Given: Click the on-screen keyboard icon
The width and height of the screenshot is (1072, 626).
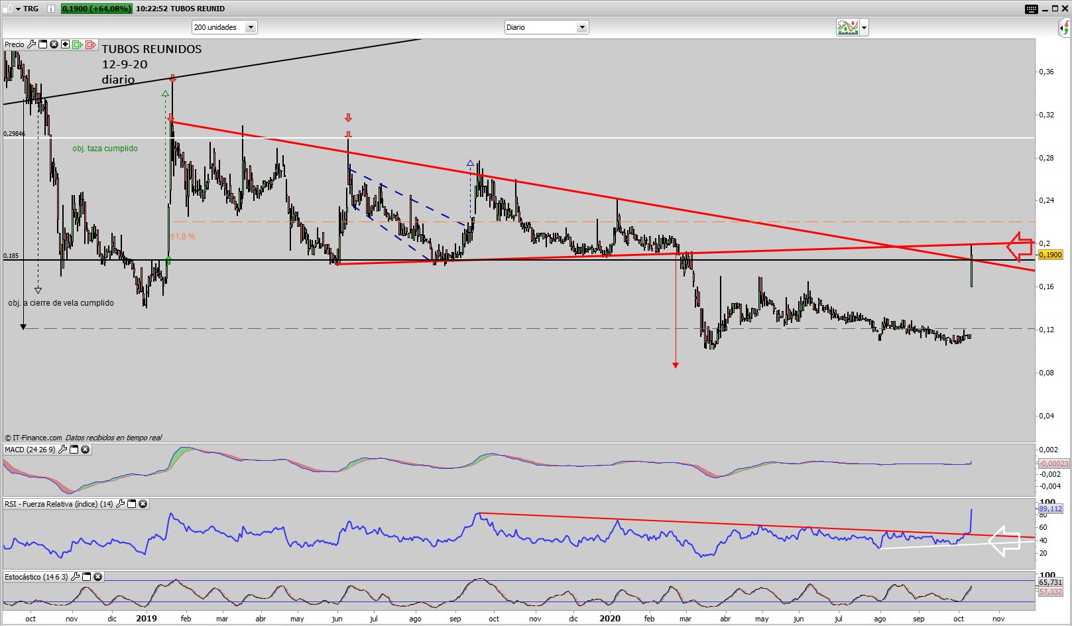Looking at the screenshot, I should [x=1032, y=9].
